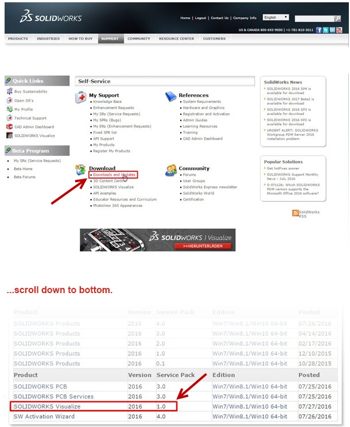Viewport: 350px width, 427px height.
Task: Open the YouTube social icon
Action: [x=339, y=30]
